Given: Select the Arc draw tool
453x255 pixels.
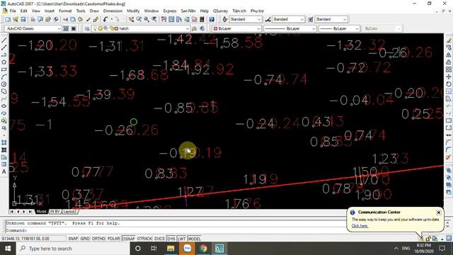Looking at the screenshot, I should 4,77.
